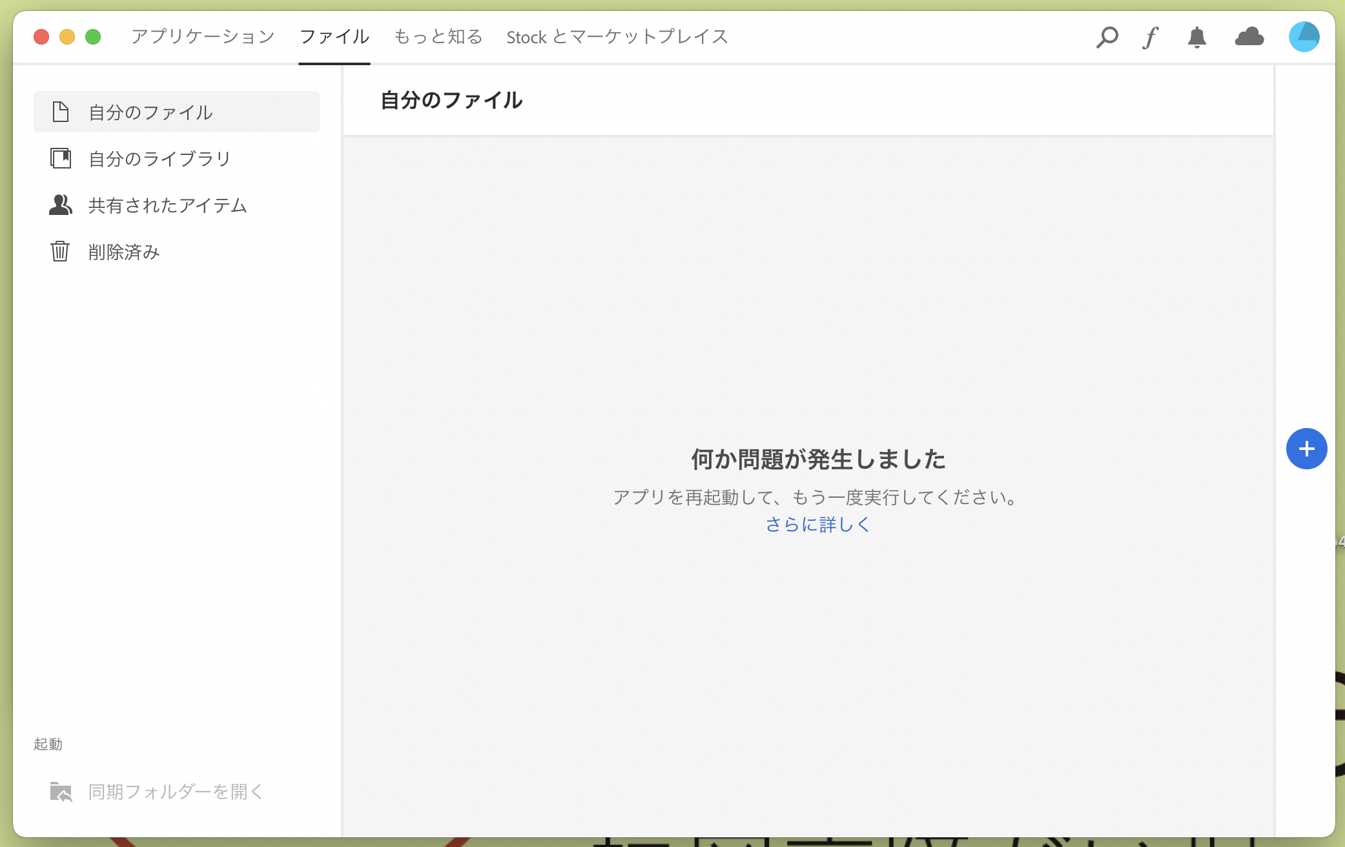This screenshot has height=847, width=1345.
Task: Click the 共有されたアイテム people icon
Action: 61,205
